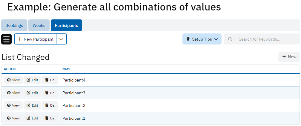Expand the New Participant dropdown arrow
301x126 pixels.
[62, 39]
